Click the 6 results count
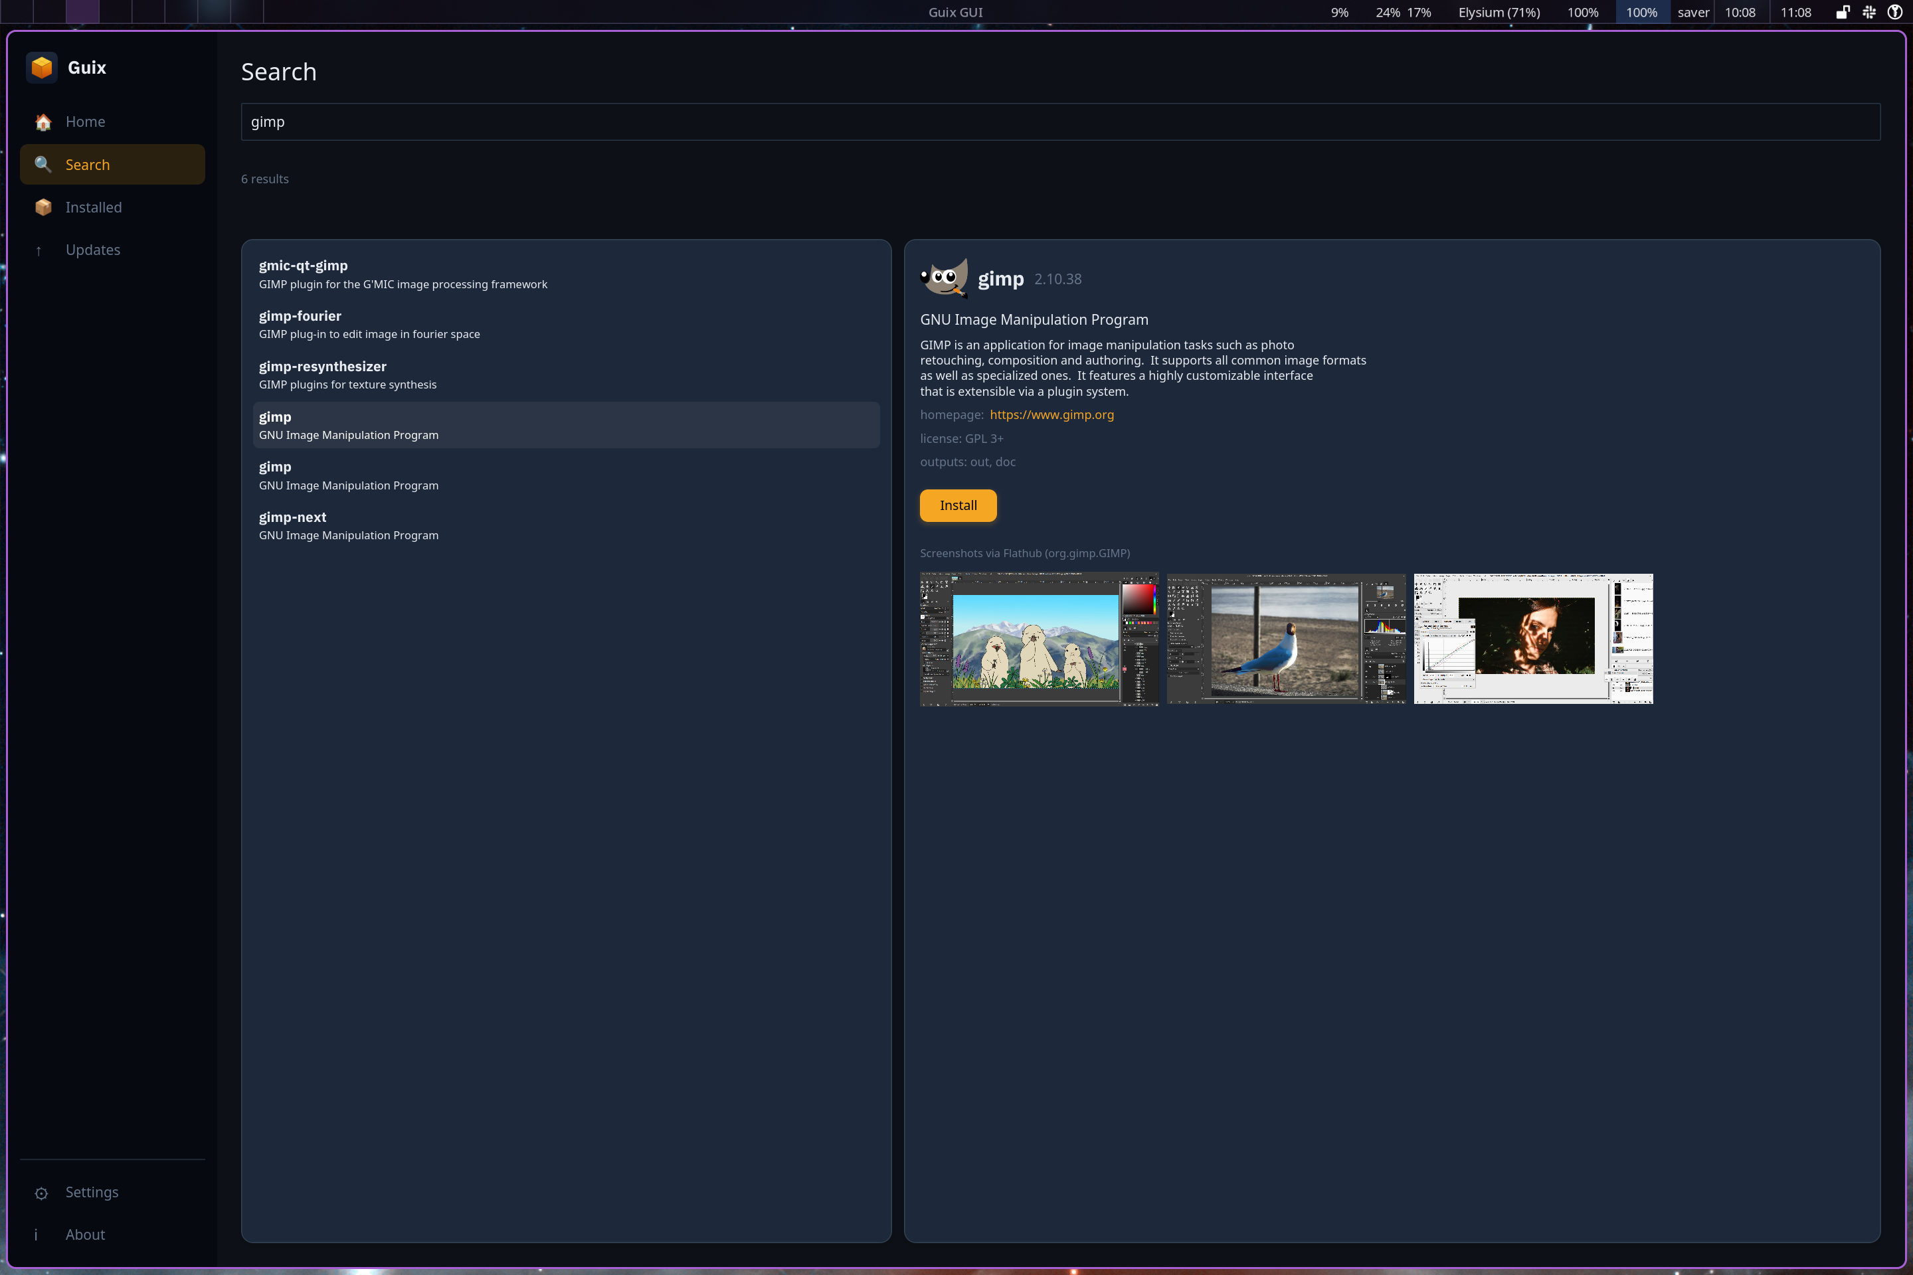1913x1275 pixels. click(265, 179)
